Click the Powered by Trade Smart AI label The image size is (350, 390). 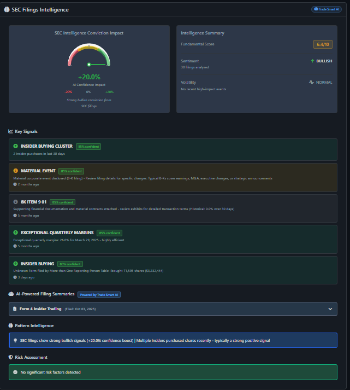[x=99, y=294]
